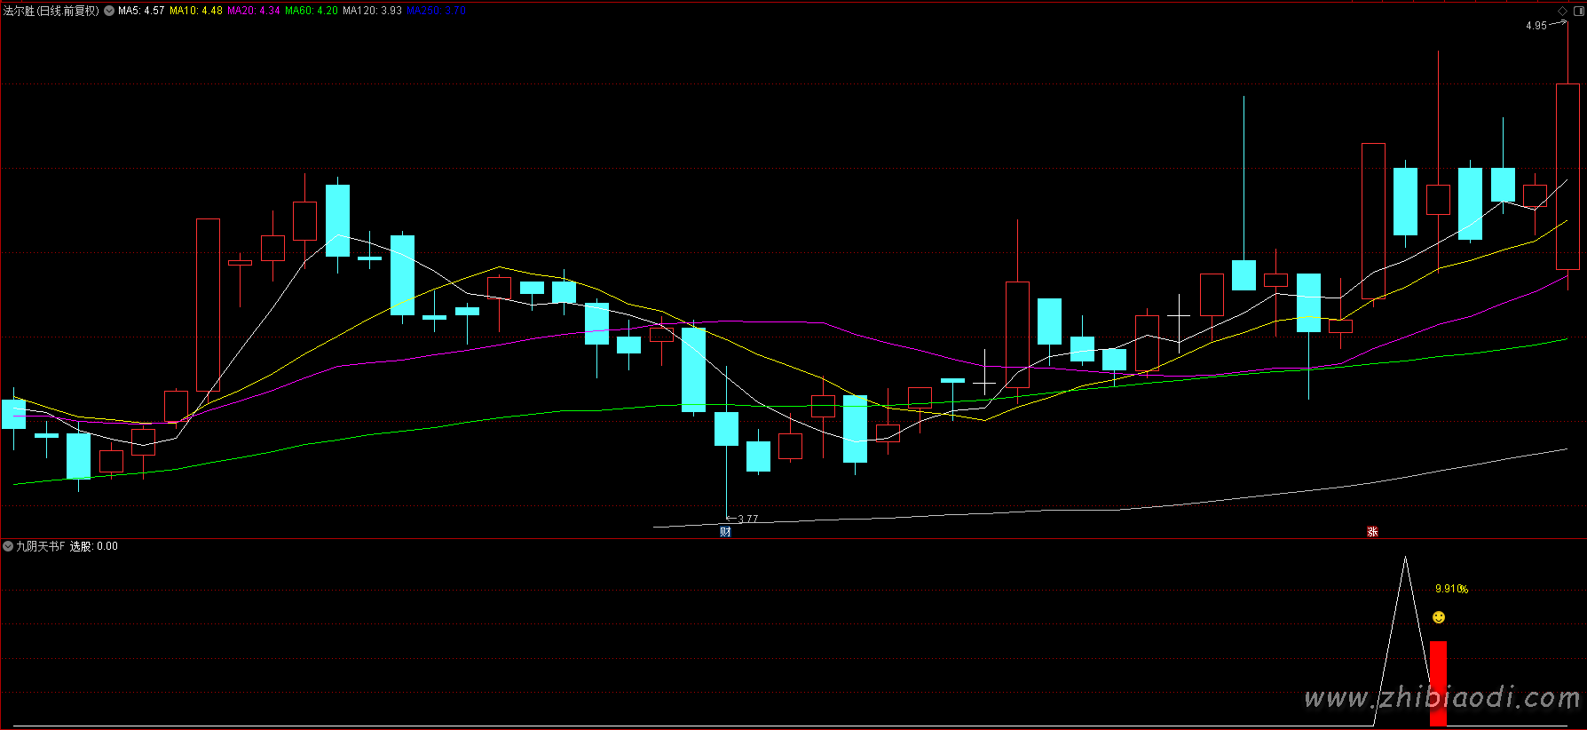Click the 3.77 low price annotation

747,519
